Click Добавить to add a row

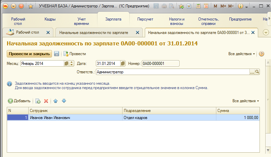coord(19,101)
